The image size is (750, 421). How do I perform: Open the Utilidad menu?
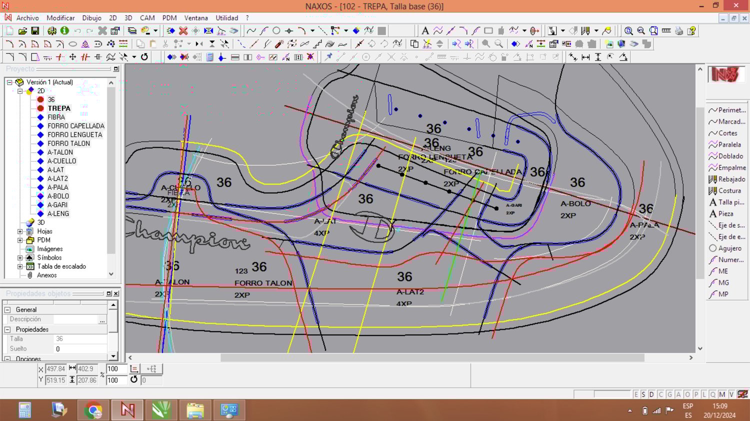226,18
